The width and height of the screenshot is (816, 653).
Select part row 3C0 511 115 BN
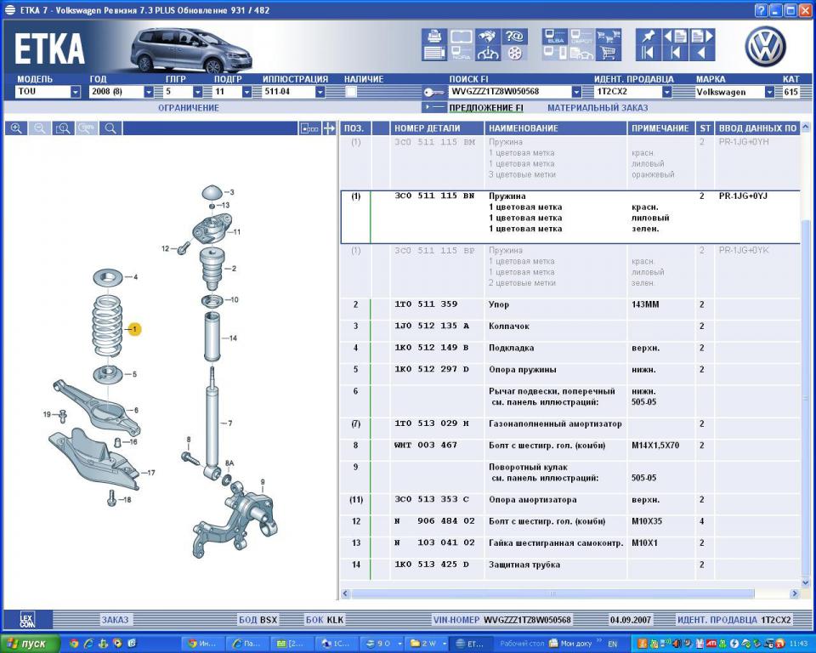570,217
